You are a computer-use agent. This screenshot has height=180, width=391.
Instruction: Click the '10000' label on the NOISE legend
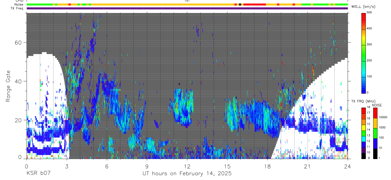point(383,117)
